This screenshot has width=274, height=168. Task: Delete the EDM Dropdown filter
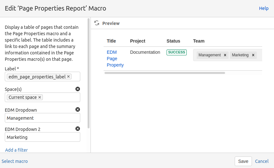point(77,109)
